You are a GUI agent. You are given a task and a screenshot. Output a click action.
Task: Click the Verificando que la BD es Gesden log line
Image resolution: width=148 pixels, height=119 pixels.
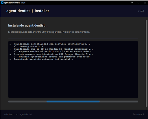tap(53, 49)
